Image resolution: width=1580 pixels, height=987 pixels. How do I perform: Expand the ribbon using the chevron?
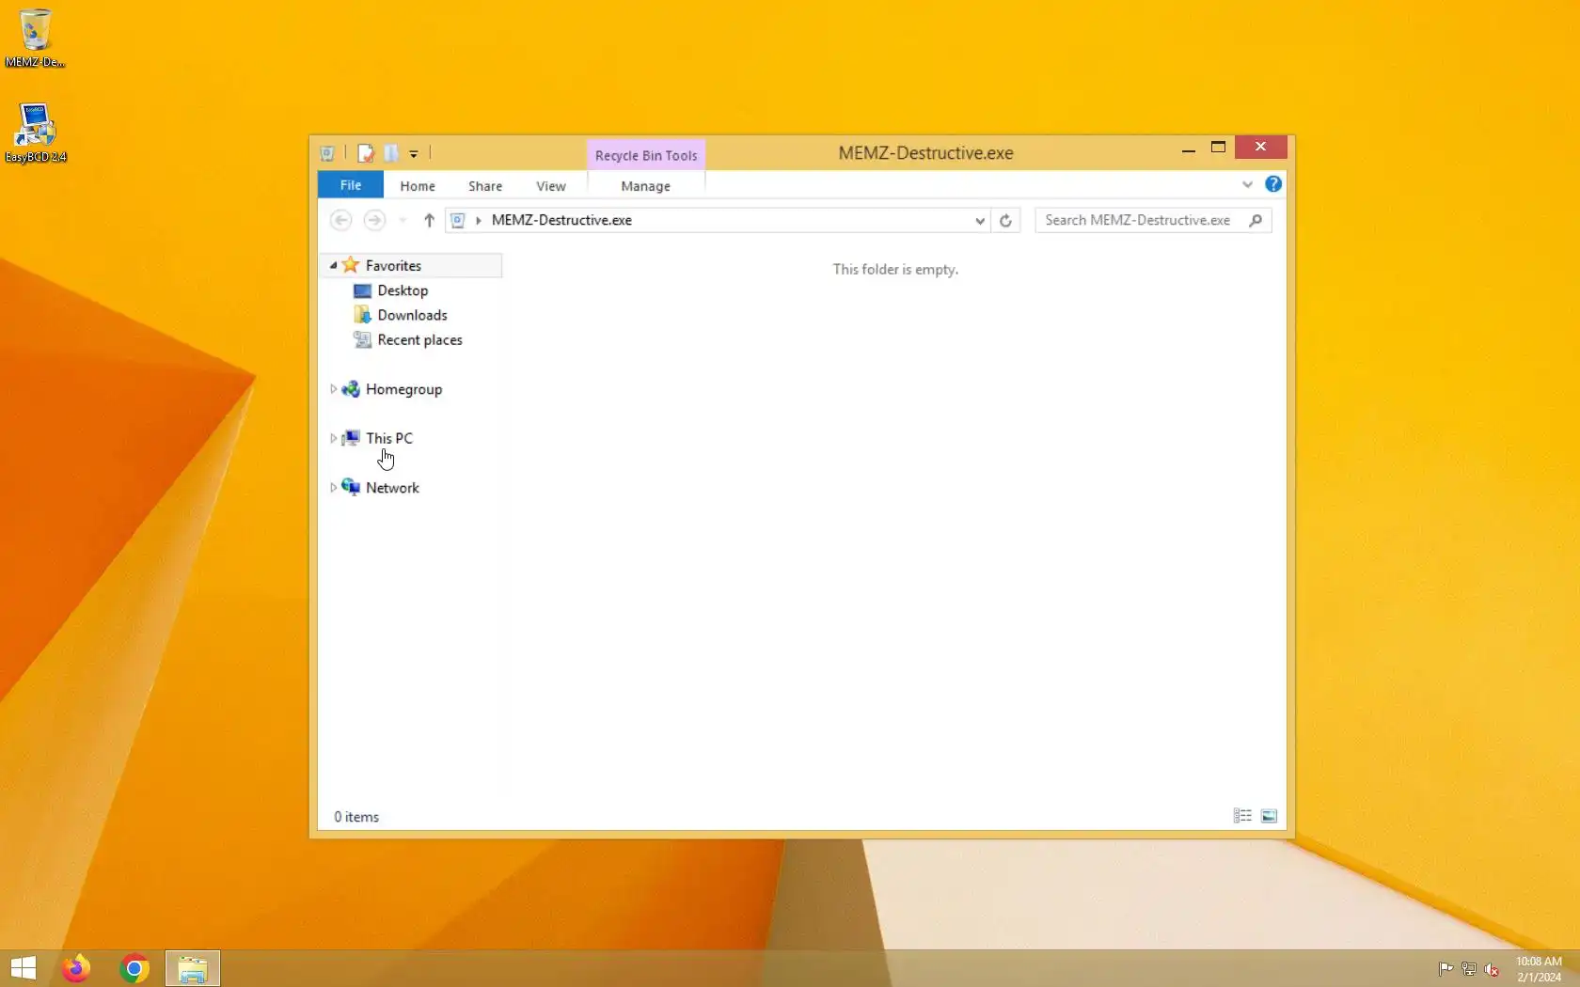pyautogui.click(x=1247, y=184)
